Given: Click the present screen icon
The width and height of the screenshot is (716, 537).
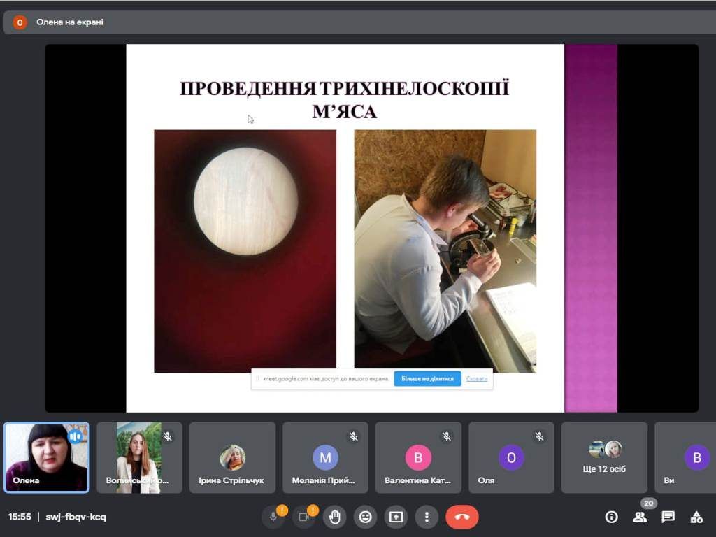Looking at the screenshot, I should point(396,517).
